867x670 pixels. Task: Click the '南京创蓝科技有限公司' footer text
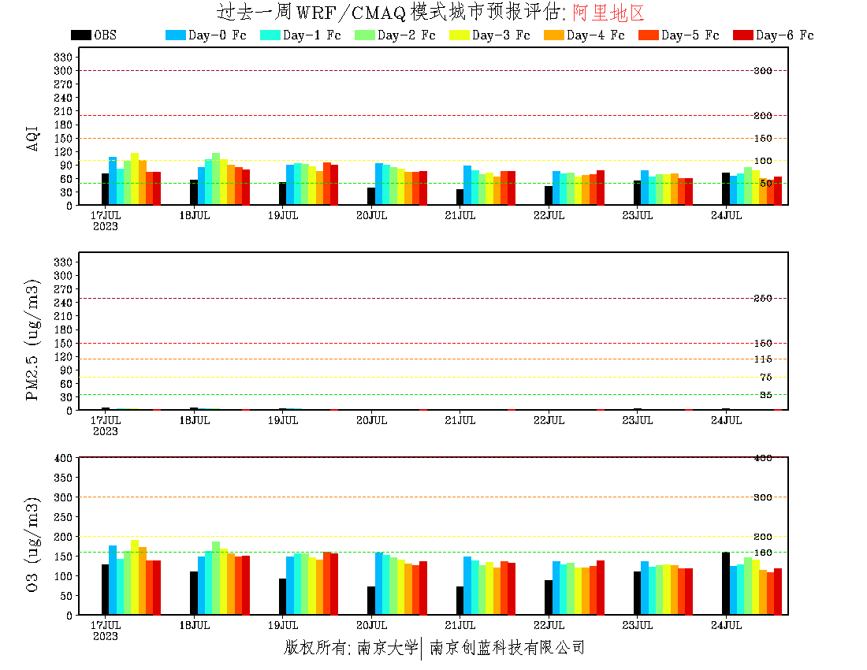tap(507, 647)
